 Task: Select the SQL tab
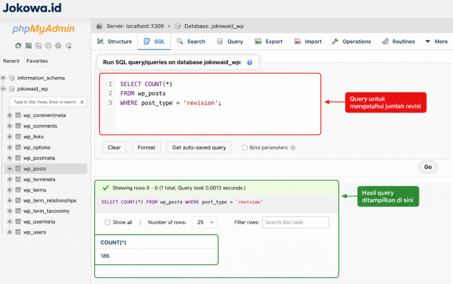[x=154, y=42]
